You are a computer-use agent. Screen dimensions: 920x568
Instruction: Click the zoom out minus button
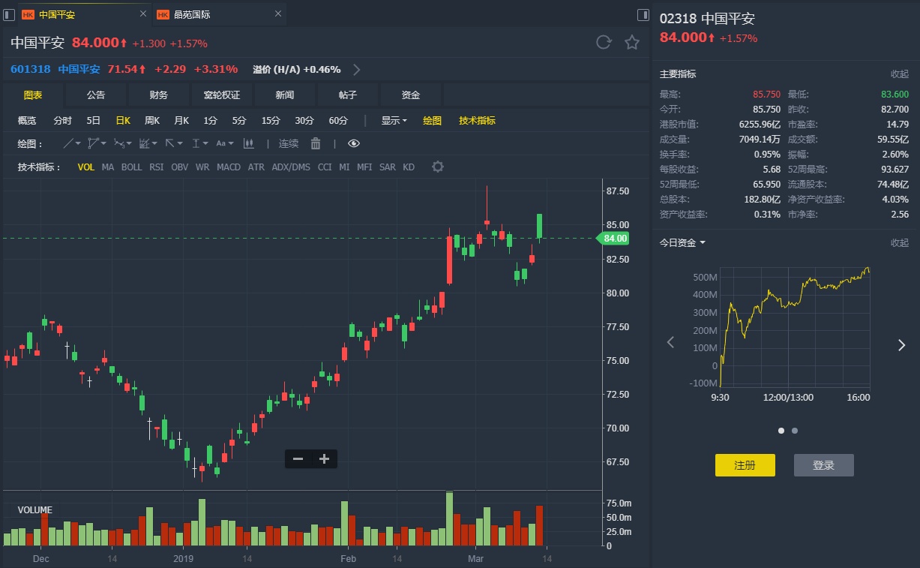click(298, 458)
